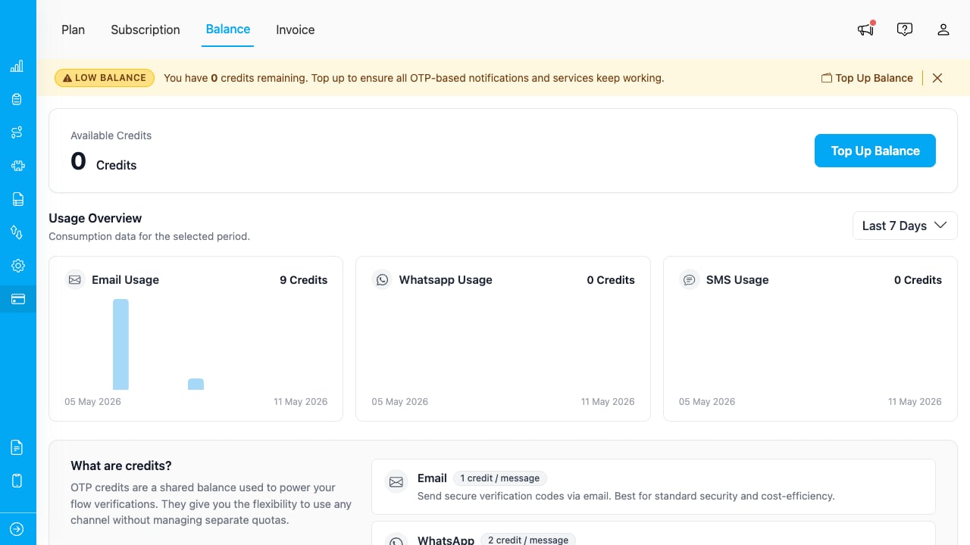Click the 'SMS Usage' card title
Viewport: 970px width, 545px height.
point(737,280)
